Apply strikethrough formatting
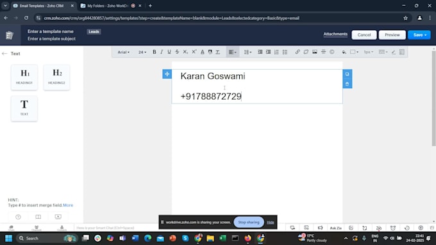 [177, 52]
